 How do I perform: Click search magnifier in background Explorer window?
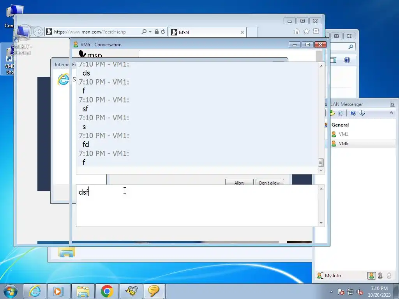(x=351, y=47)
